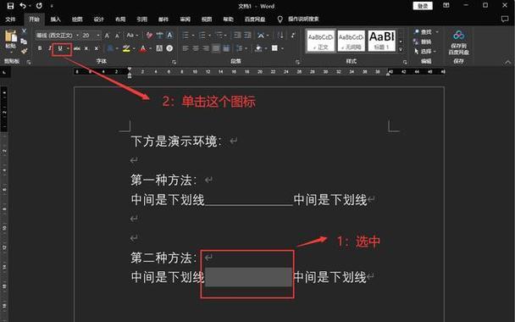Expand the styles gallery More arrow
Image resolution: width=515 pixels, height=322 pixels.
point(401,50)
